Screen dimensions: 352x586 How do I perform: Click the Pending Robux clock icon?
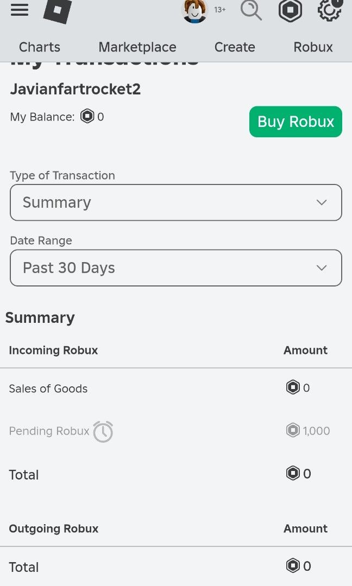pyautogui.click(x=103, y=432)
